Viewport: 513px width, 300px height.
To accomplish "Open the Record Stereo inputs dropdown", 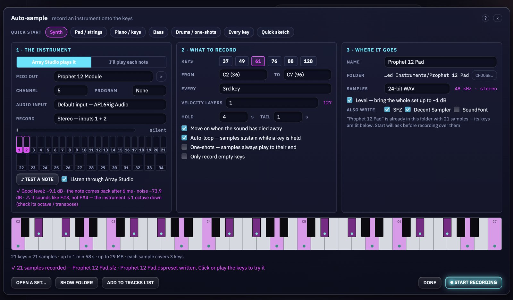I will [x=110, y=119].
